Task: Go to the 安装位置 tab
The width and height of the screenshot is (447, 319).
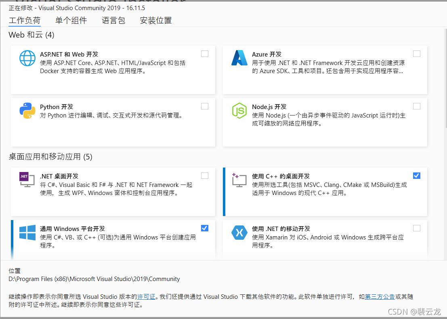Action: point(155,21)
